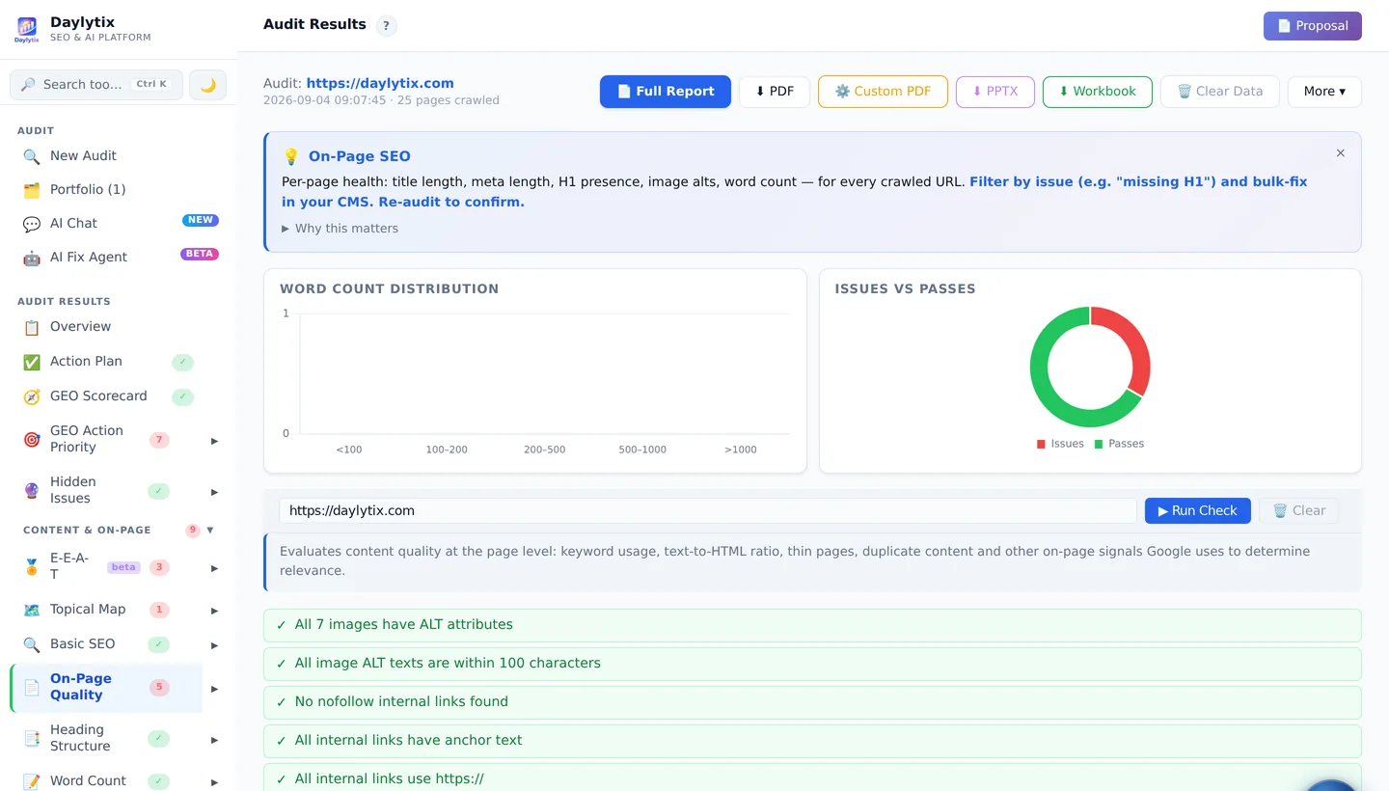Click the lightbulb icon in On-Page SEO banner
This screenshot has width=1389, height=791.
[290, 156]
